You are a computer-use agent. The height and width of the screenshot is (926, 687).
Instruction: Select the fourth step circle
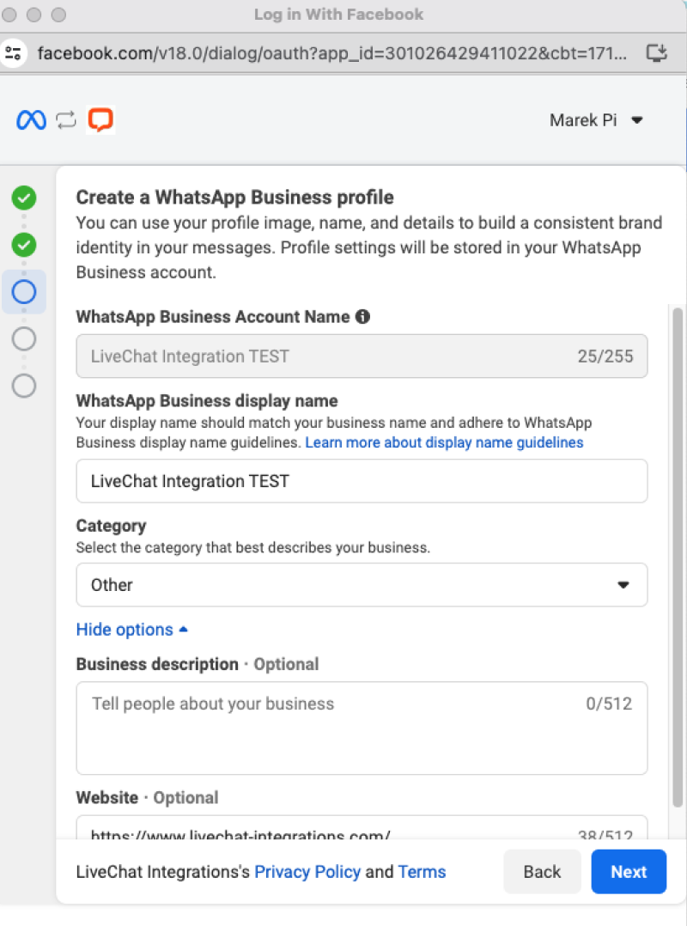(24, 339)
